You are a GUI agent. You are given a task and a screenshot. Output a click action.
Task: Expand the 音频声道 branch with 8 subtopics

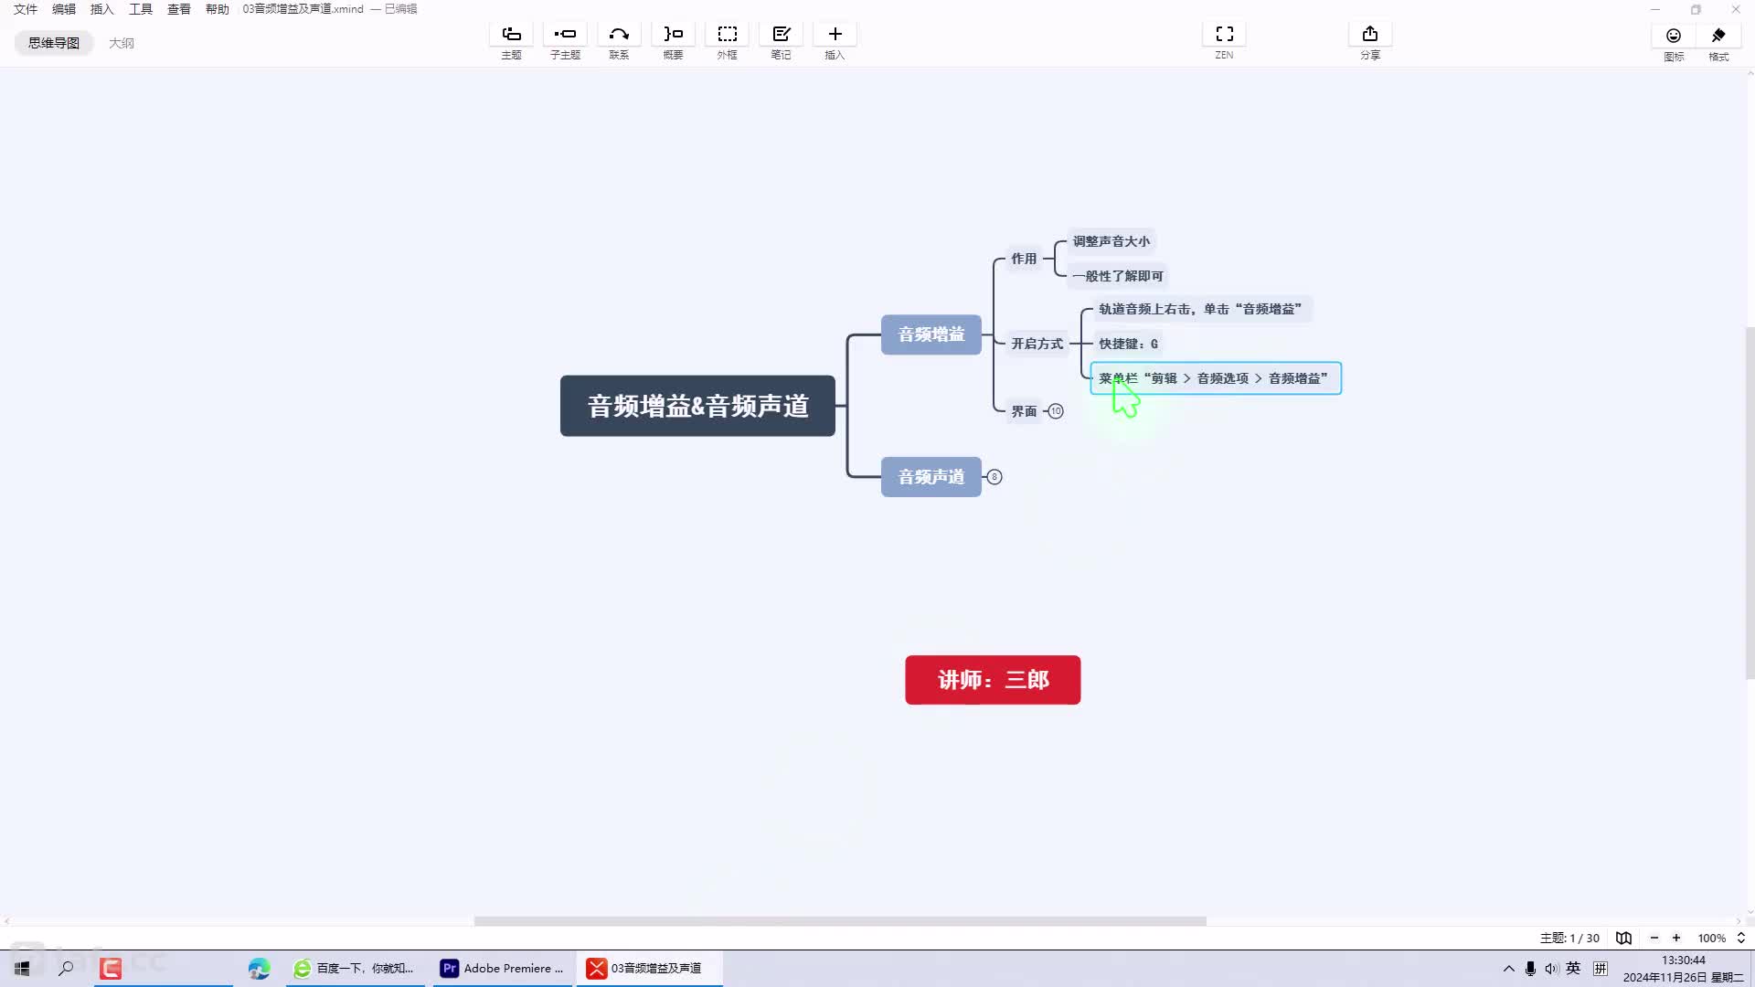(994, 477)
